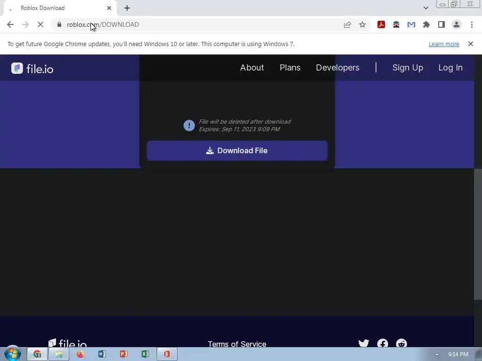
Task: Dismiss the Chrome update notice
Action: (x=470, y=44)
